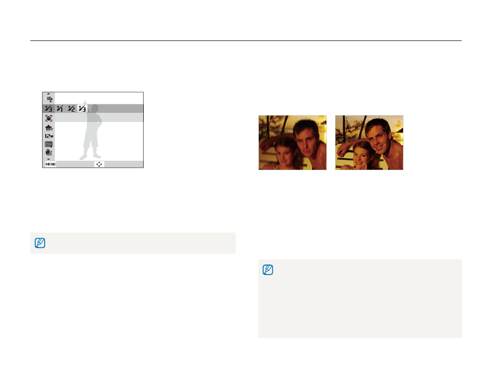The height and width of the screenshot is (371, 492).
Task: Expand menu downward with bottom chevron
Action: tap(48, 159)
